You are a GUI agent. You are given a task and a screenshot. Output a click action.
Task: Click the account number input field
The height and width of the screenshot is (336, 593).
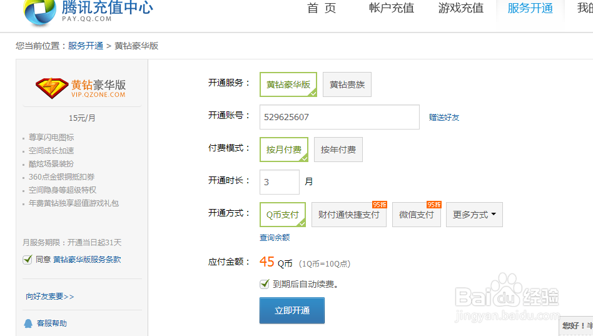(x=339, y=117)
